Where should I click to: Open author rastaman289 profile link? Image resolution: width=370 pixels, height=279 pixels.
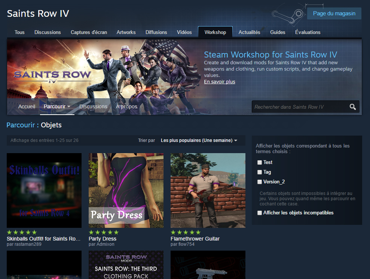pos(27,244)
